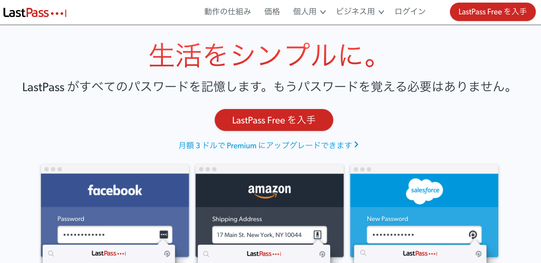Screen dimensions: 541x263
Task: Click the LastPass fill icon in Facebook password field
Action: 163,235
